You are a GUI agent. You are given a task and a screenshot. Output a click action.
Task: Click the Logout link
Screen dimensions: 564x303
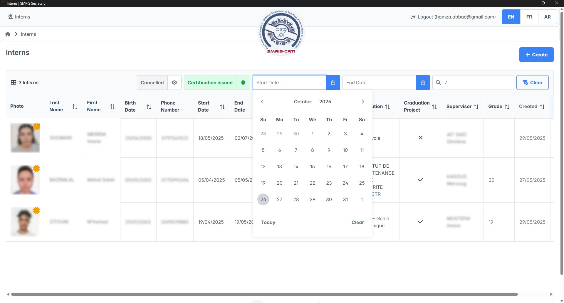coord(453,17)
